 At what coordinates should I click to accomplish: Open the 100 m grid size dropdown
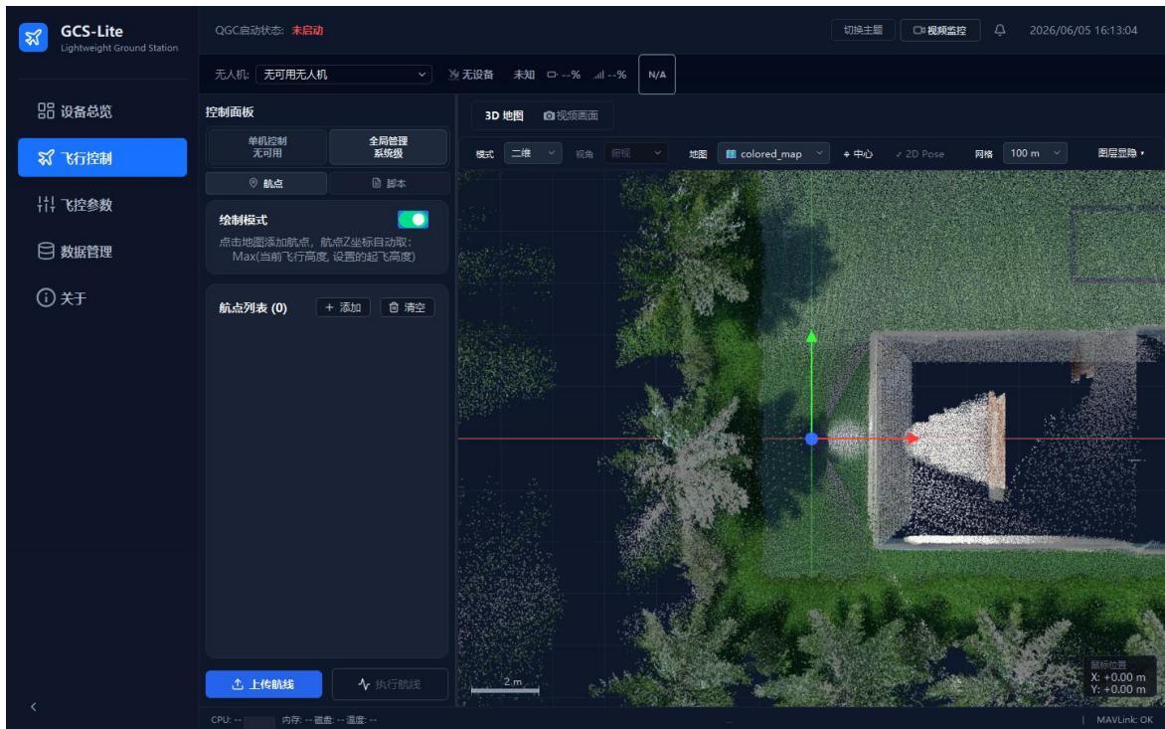(1035, 153)
